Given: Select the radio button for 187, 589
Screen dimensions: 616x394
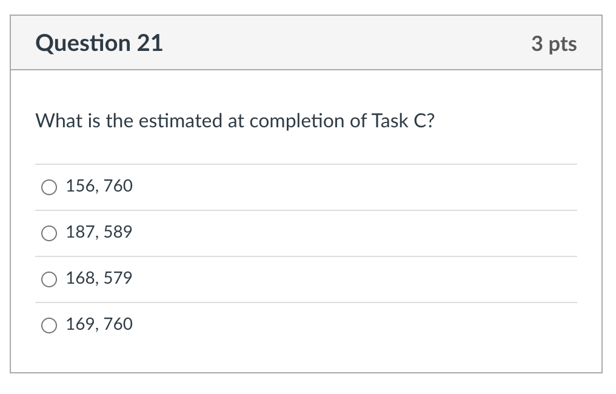Looking at the screenshot, I should pos(49,233).
